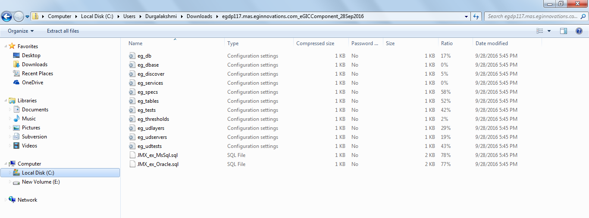Open Desktop in Favorites
Viewport: 589px width, 218px height.
pyautogui.click(x=31, y=55)
